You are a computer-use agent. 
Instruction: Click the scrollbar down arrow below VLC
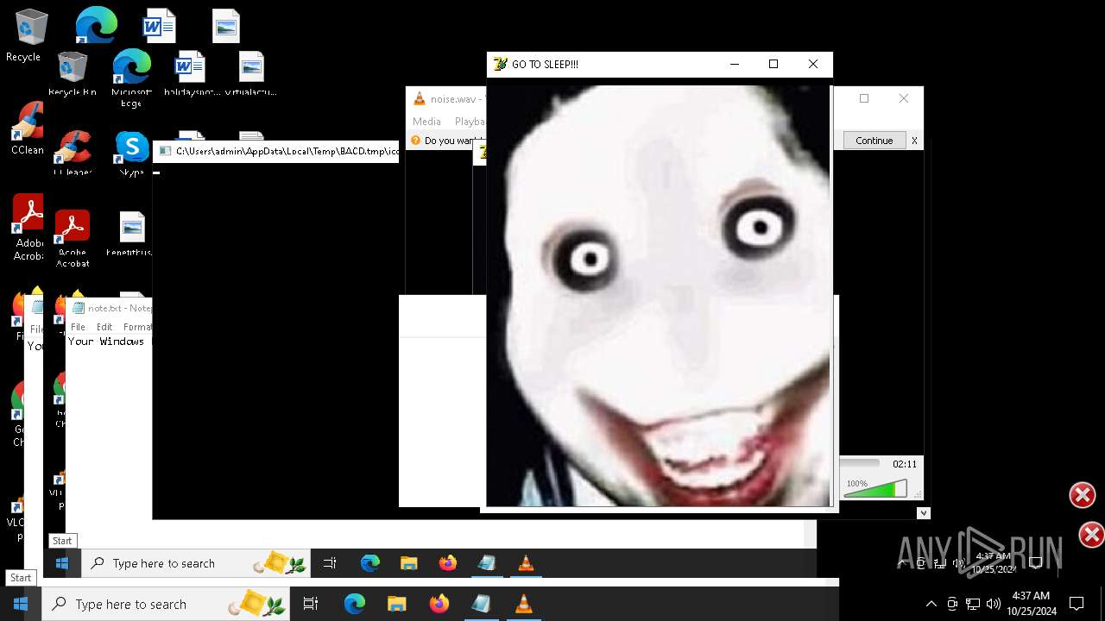pyautogui.click(x=923, y=513)
